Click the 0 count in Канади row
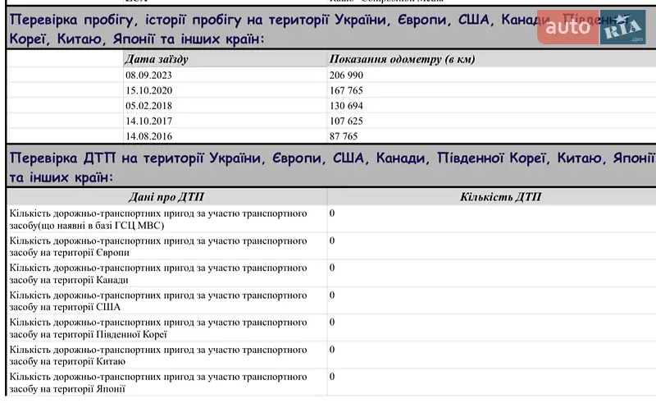Screen dimensions: 656x403 pyautogui.click(x=332, y=268)
